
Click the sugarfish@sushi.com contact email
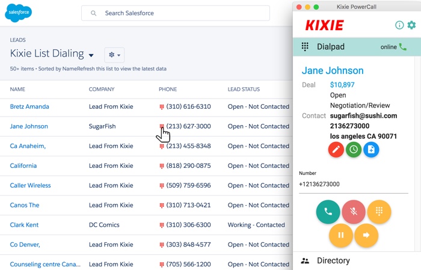point(363,115)
